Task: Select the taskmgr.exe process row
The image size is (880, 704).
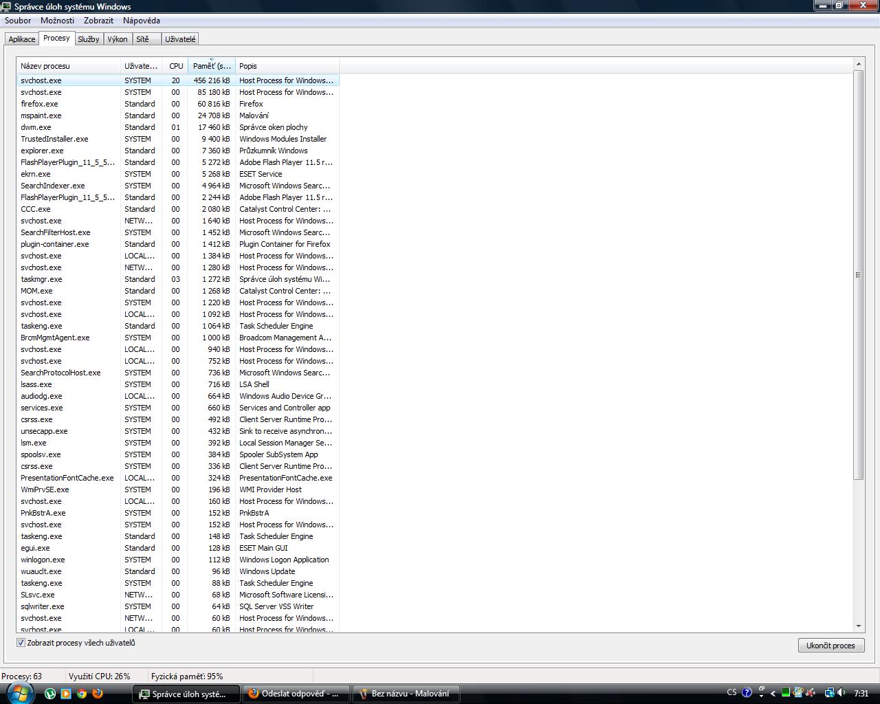Action: click(x=178, y=279)
